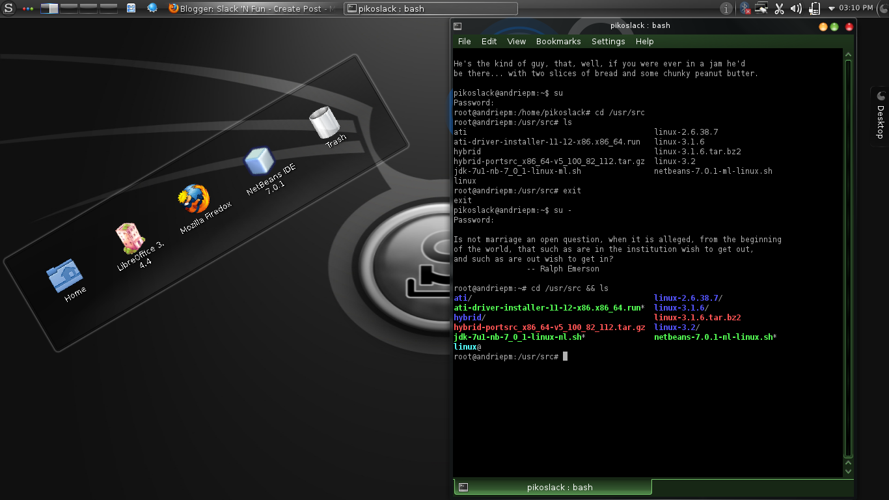Open the Klipper clipboard icon in top panel
Screen dimensions: 889x500
coord(814,8)
